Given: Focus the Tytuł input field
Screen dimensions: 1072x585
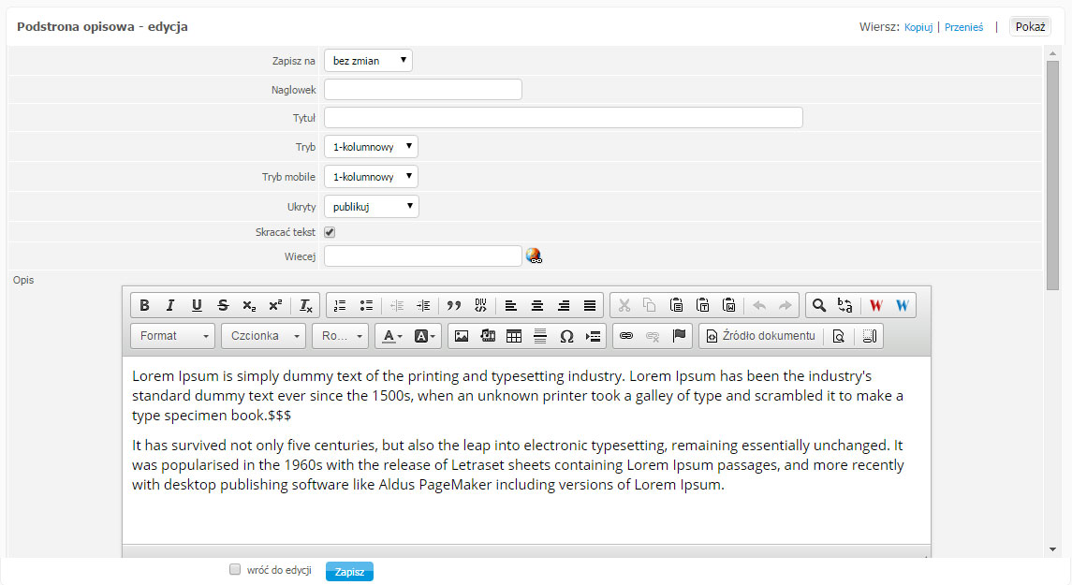Looking at the screenshot, I should pyautogui.click(x=564, y=118).
